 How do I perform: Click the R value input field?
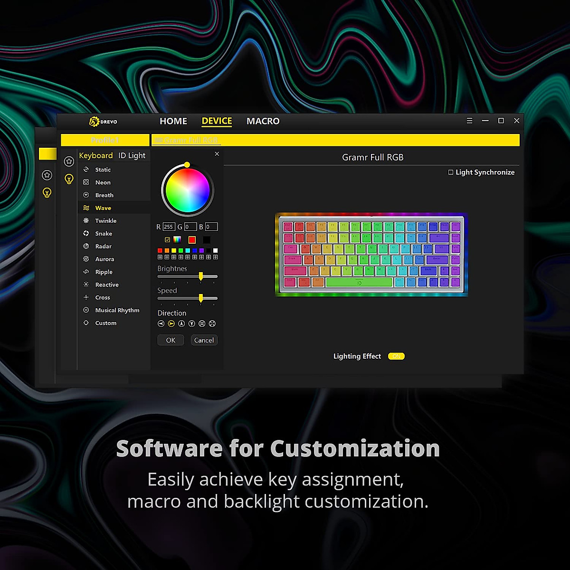pyautogui.click(x=169, y=227)
